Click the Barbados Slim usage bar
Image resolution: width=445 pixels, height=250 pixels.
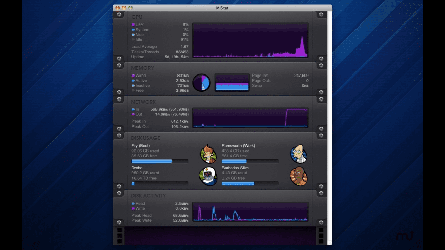click(x=250, y=183)
